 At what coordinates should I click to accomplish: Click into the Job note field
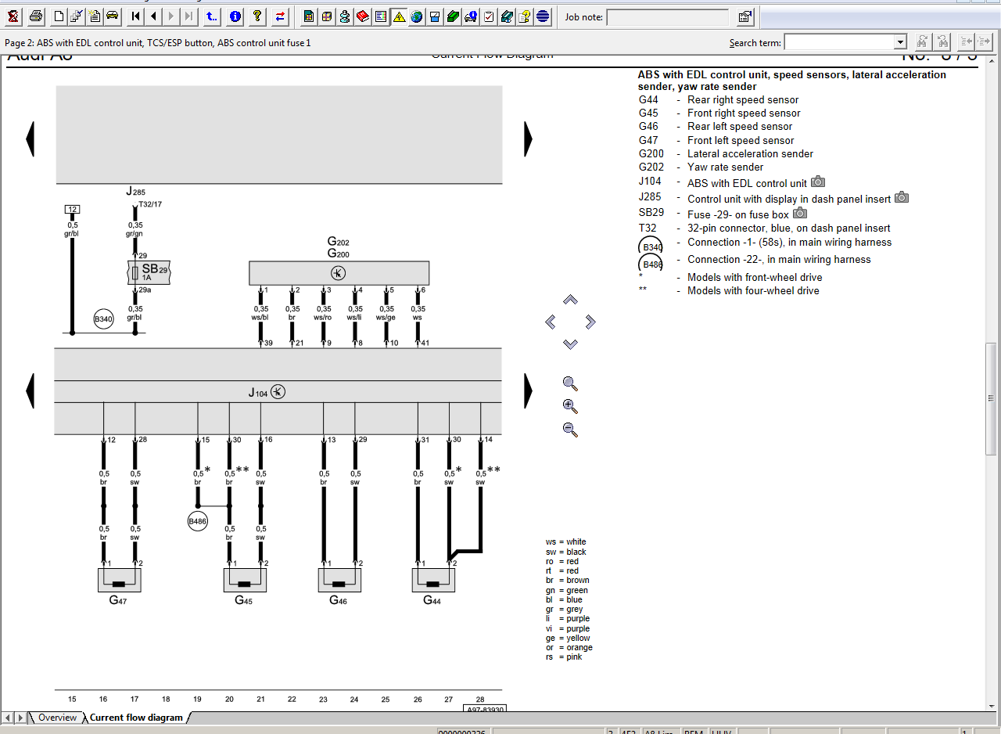tap(669, 17)
